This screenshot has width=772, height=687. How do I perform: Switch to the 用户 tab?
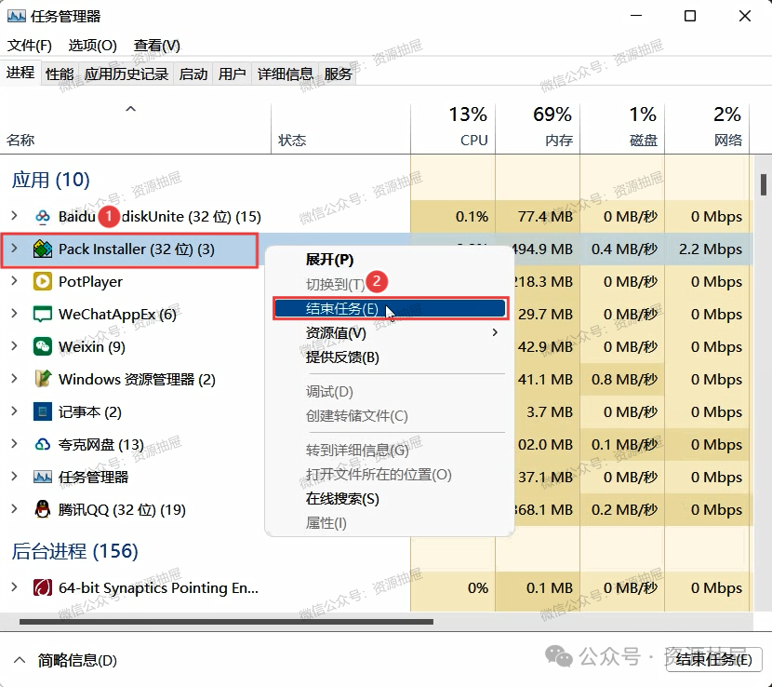232,74
